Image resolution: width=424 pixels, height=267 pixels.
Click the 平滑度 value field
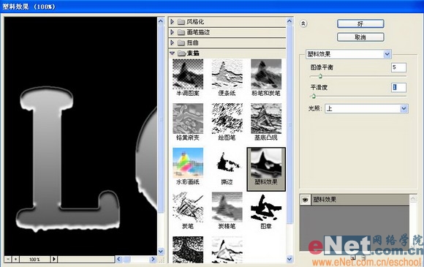tap(398, 87)
